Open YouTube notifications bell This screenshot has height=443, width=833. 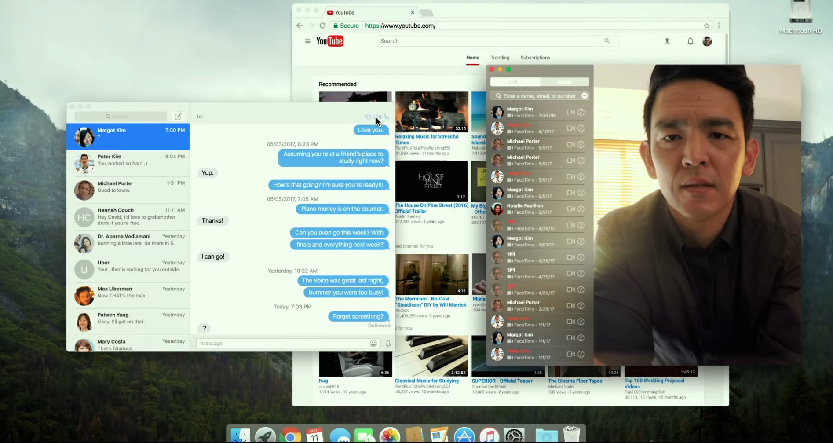[x=691, y=41]
